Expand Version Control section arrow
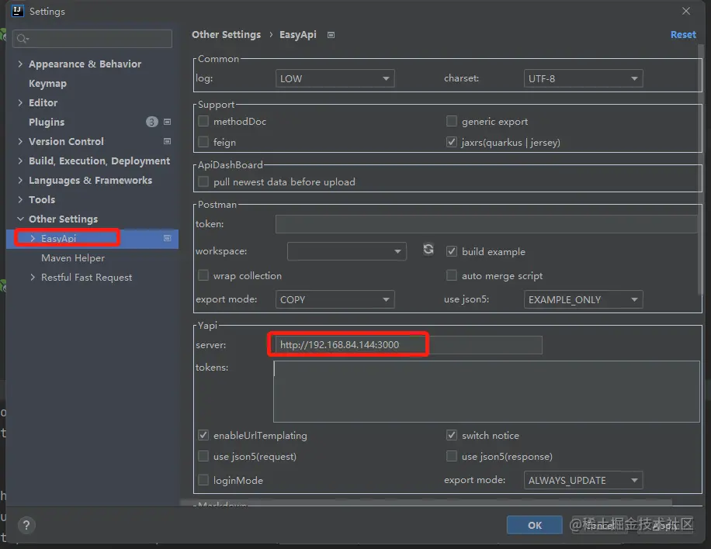This screenshot has height=549, width=711. tap(20, 141)
